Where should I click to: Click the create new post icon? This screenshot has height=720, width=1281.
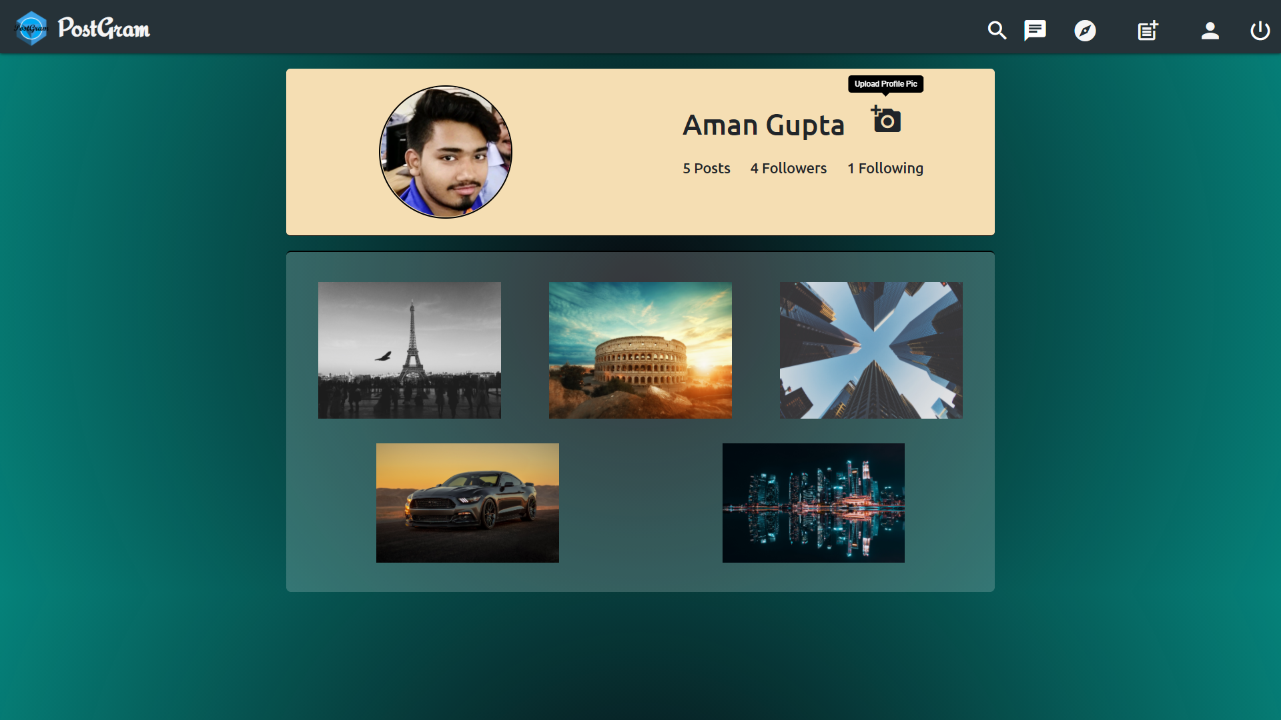[x=1148, y=31]
